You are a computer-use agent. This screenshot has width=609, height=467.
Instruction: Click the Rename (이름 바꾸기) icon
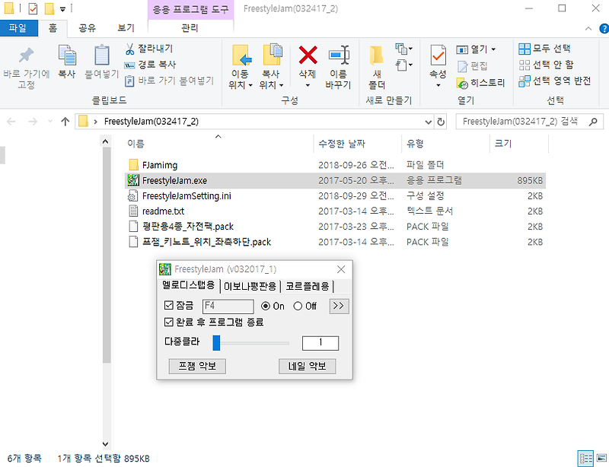[339, 55]
